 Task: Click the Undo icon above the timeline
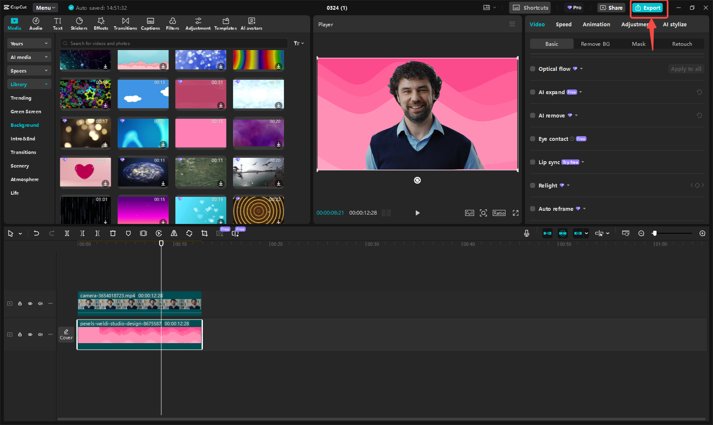coord(36,233)
